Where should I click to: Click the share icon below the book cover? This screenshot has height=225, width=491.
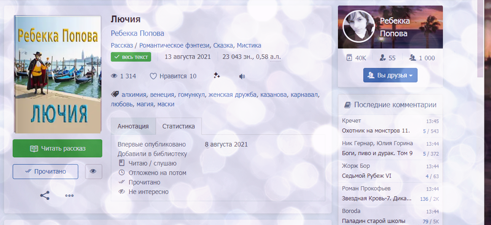click(45, 195)
